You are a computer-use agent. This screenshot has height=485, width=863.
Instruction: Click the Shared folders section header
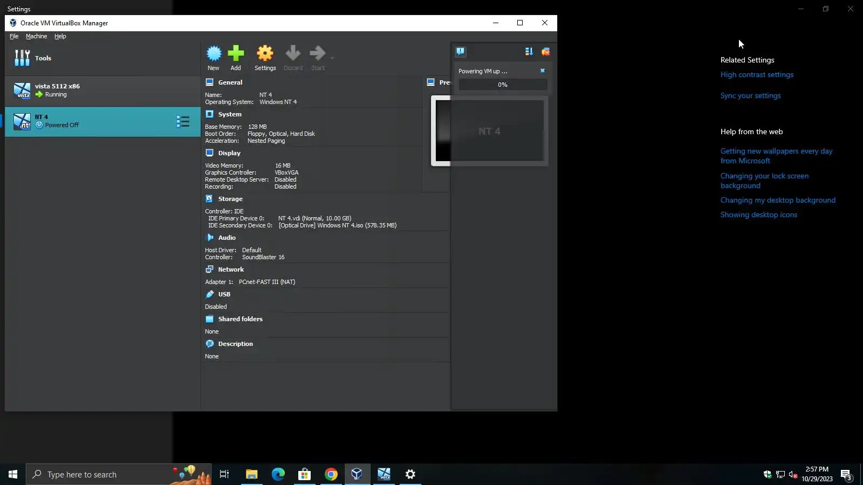coord(240,319)
